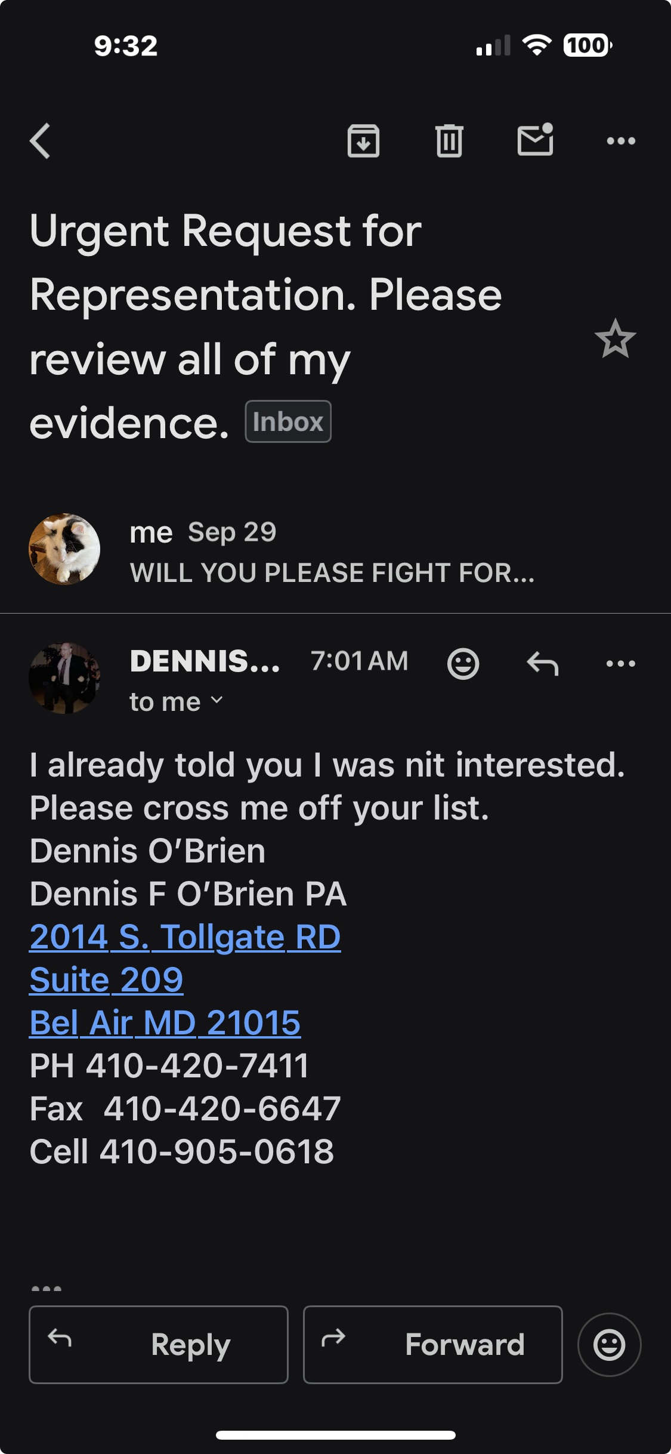Open the Bel Air MD 21015 link

click(x=165, y=1023)
